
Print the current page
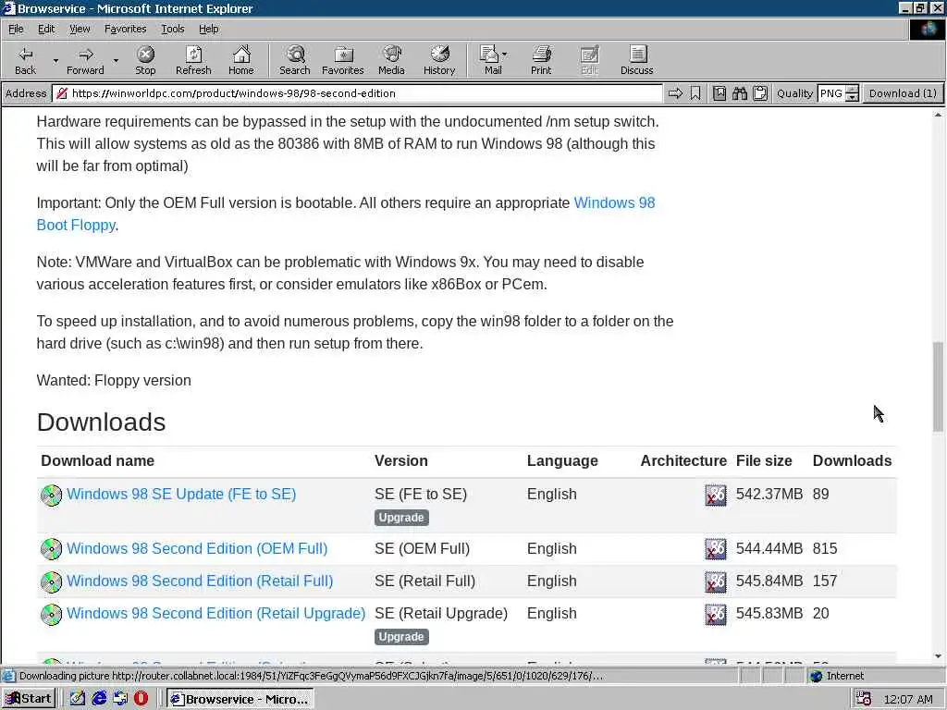(541, 60)
